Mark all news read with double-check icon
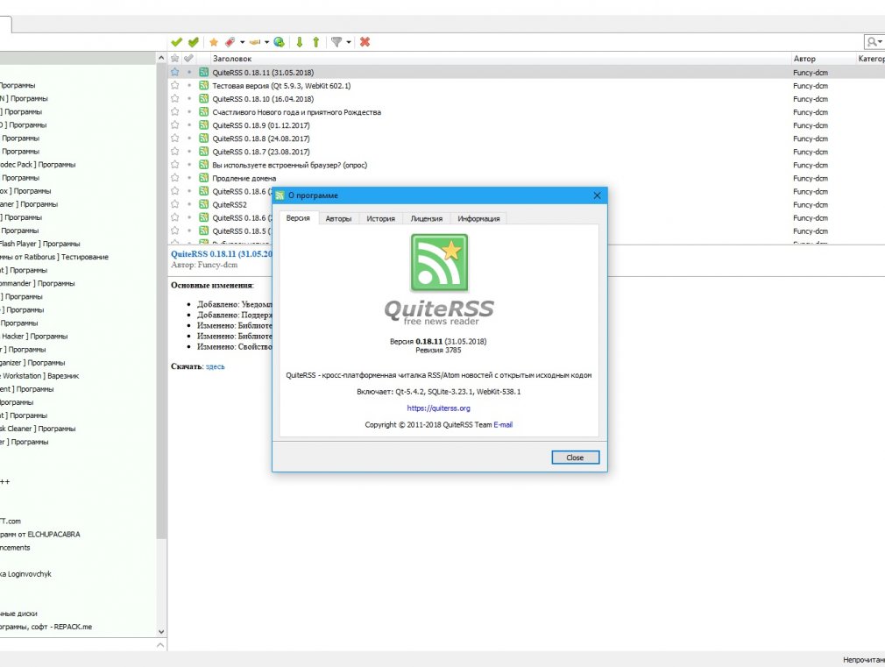Image resolution: width=885 pixels, height=667 pixels. tap(194, 42)
